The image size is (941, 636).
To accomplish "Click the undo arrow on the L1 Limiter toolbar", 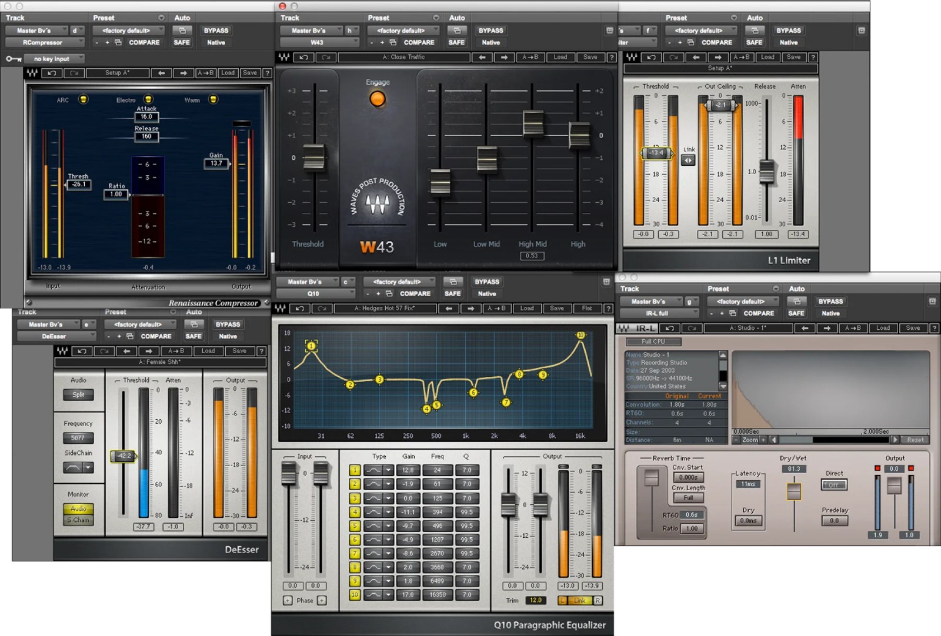I will pos(650,58).
